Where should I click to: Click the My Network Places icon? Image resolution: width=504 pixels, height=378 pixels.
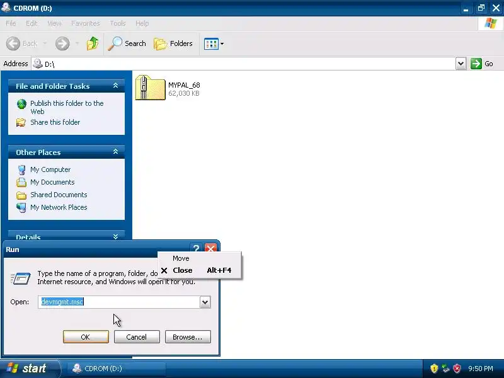point(21,208)
